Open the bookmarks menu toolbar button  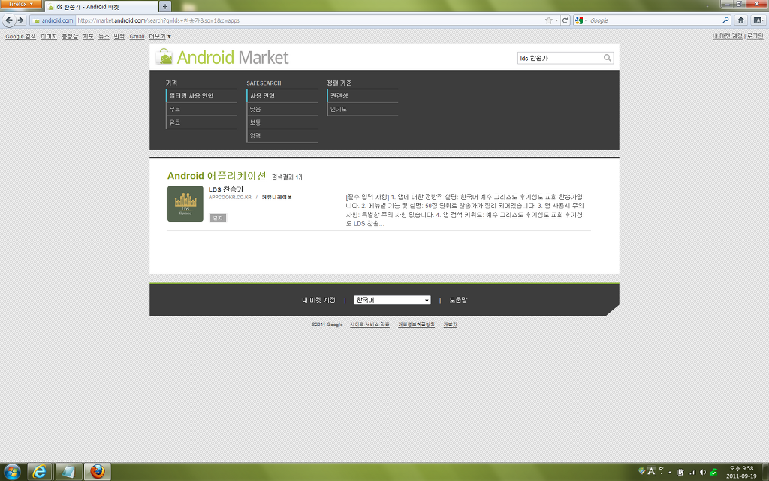click(x=758, y=20)
